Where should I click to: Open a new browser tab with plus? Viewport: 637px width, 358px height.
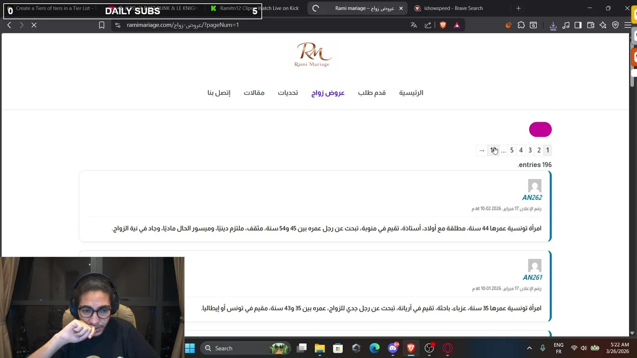coord(518,8)
